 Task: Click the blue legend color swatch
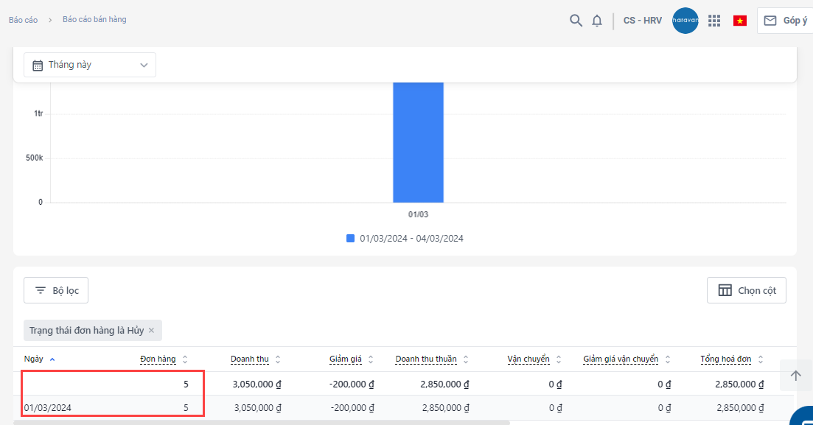[x=351, y=239]
